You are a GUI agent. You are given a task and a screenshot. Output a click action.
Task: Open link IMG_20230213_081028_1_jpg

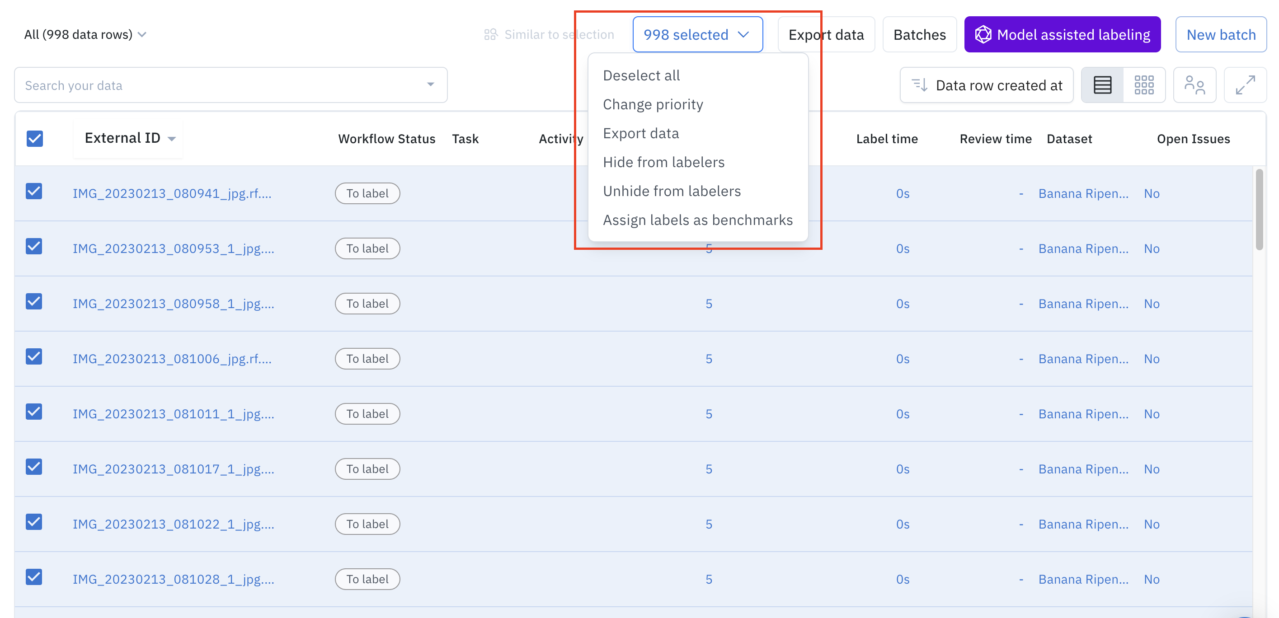173,579
